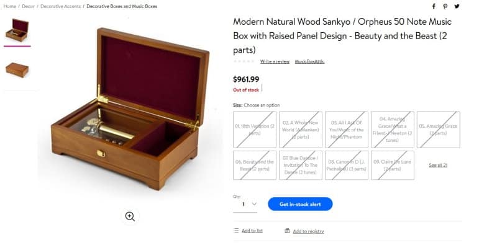This screenshot has width=497, height=243.
Task: Click the star rating icons
Action: [244, 61]
